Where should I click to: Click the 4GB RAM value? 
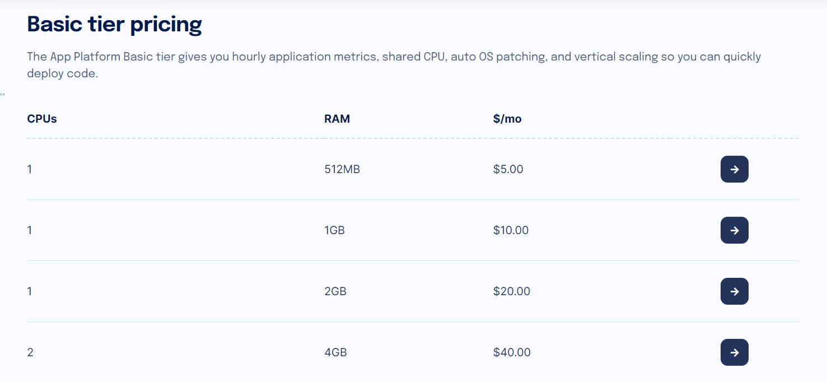[x=335, y=352]
